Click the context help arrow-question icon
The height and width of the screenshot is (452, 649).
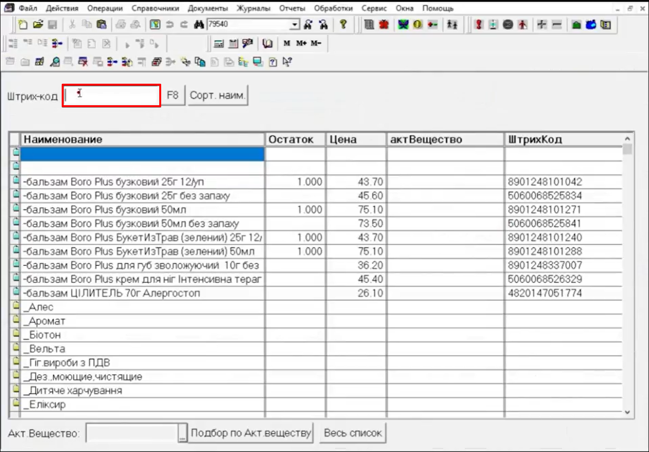coord(287,62)
